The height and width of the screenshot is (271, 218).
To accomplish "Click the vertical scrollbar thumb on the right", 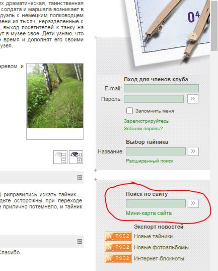I will coord(214,26).
